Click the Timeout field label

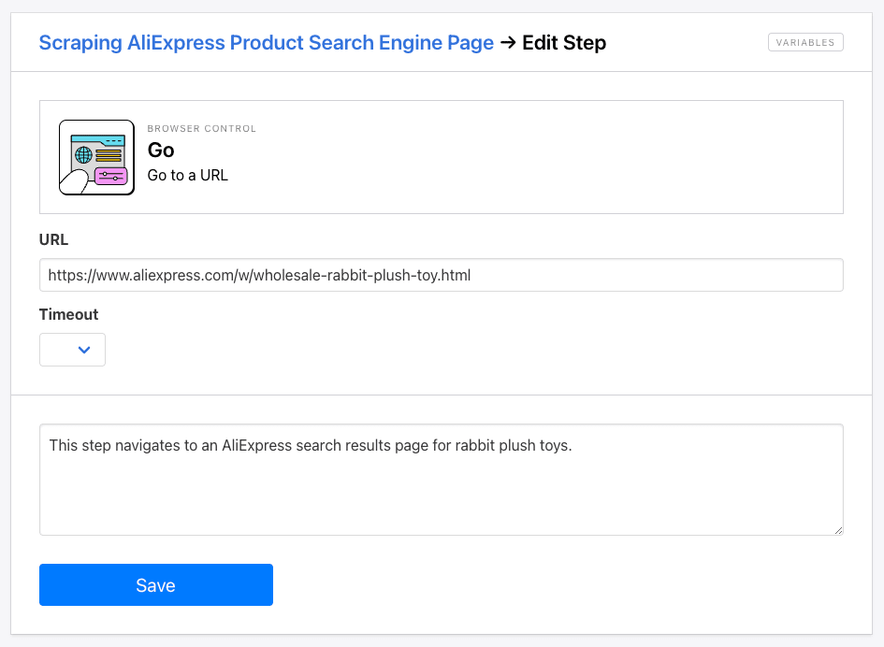(x=69, y=314)
